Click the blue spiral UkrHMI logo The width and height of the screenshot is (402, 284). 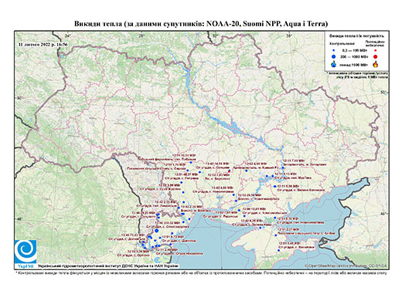pos(26,252)
